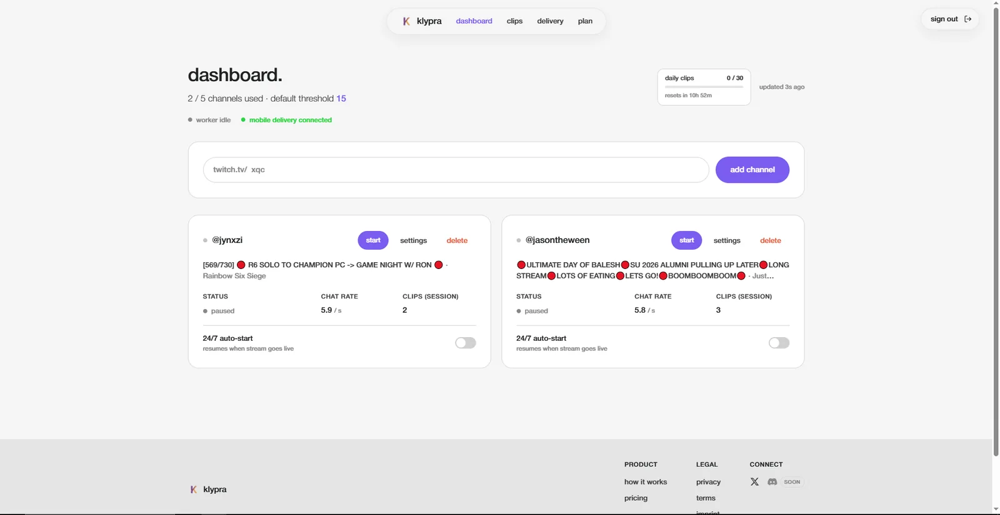Open the how it works footer link
The width and height of the screenshot is (1000, 515).
coord(646,482)
